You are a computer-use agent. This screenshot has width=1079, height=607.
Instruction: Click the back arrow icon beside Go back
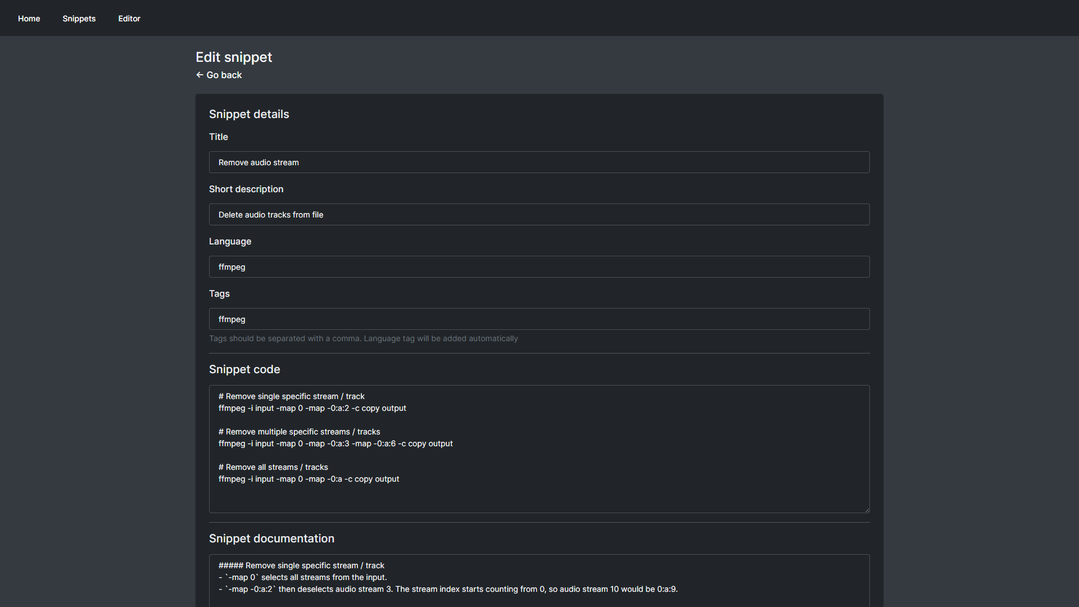click(x=200, y=75)
